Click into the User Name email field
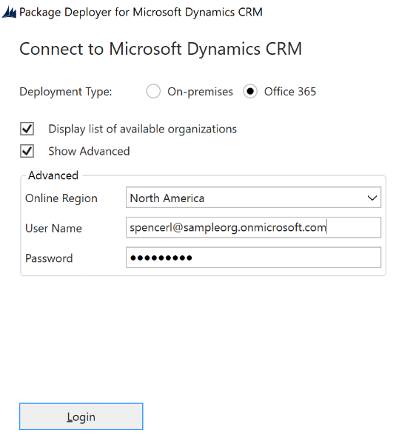This screenshot has width=396, height=447. (253, 227)
